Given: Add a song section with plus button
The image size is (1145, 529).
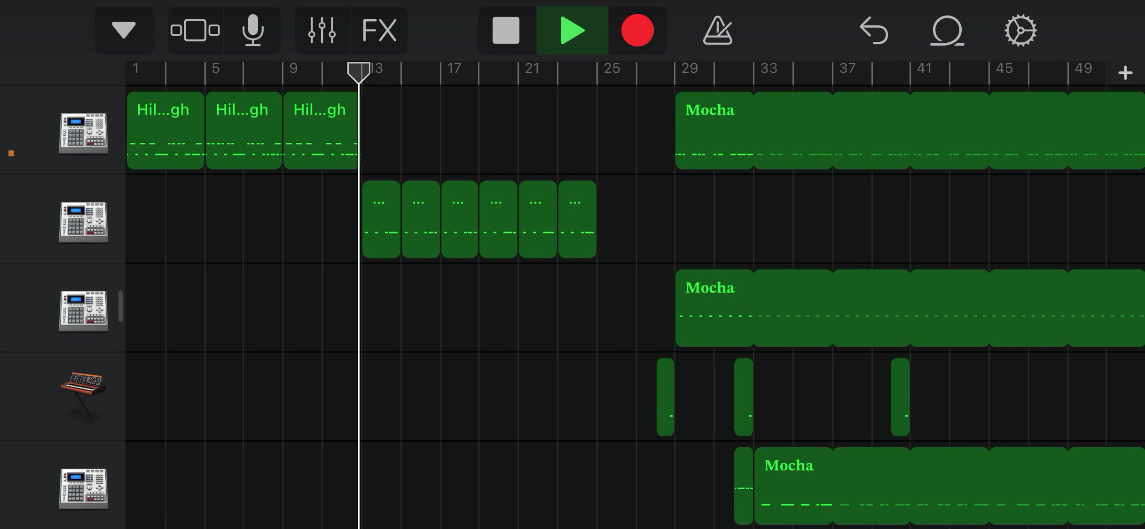Looking at the screenshot, I should pyautogui.click(x=1125, y=73).
